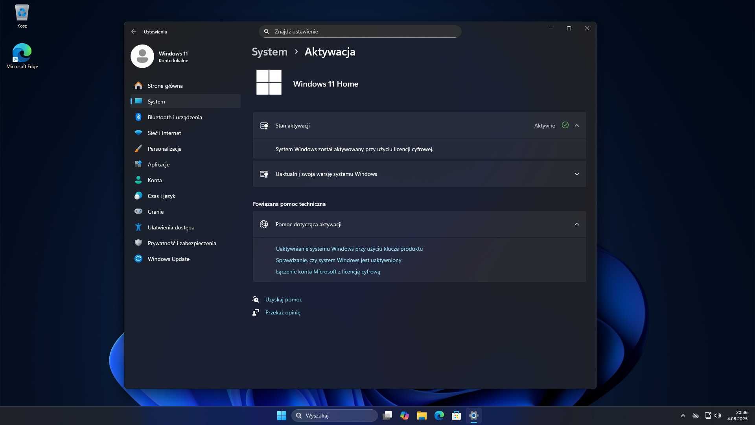
Task: Click the user profile avatar picture
Action: tap(142, 56)
